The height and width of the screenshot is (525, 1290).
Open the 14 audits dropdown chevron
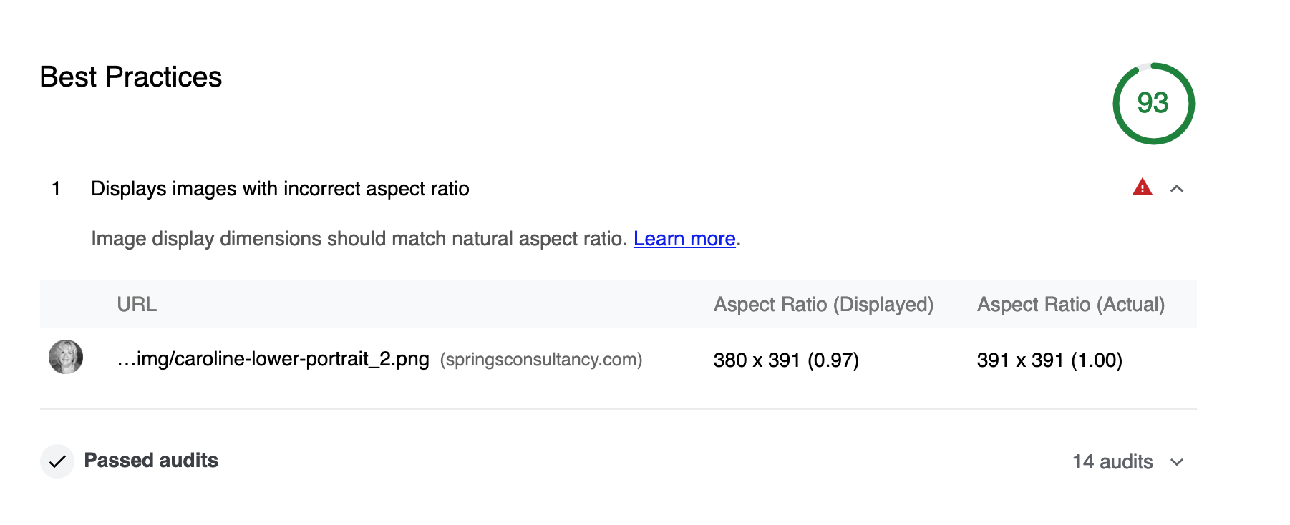pos(1176,463)
